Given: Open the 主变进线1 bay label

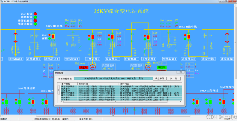Looking at the screenshot, I should pos(92,59).
